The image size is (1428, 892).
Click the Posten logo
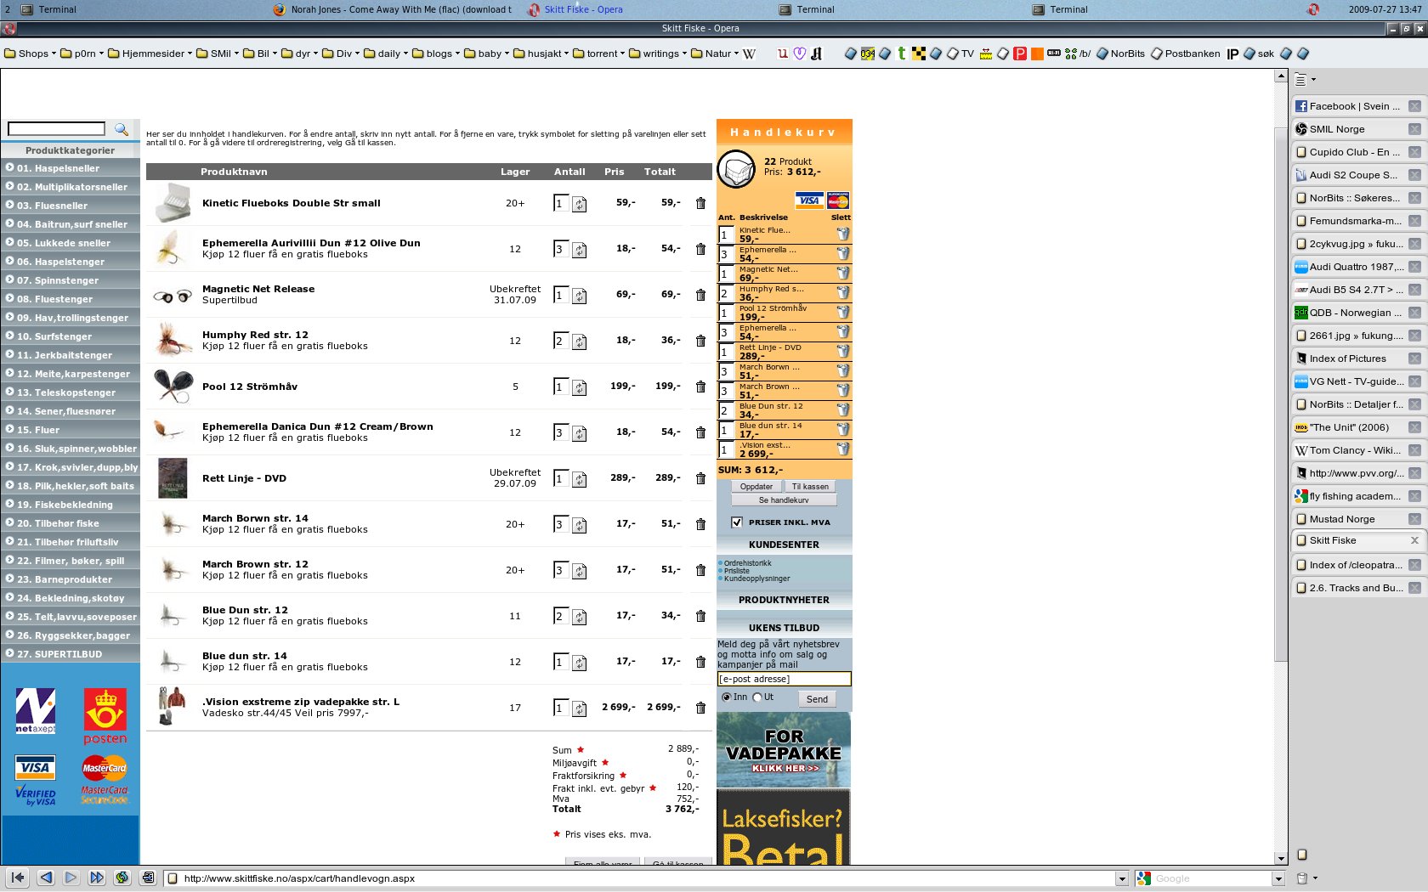[x=105, y=716]
